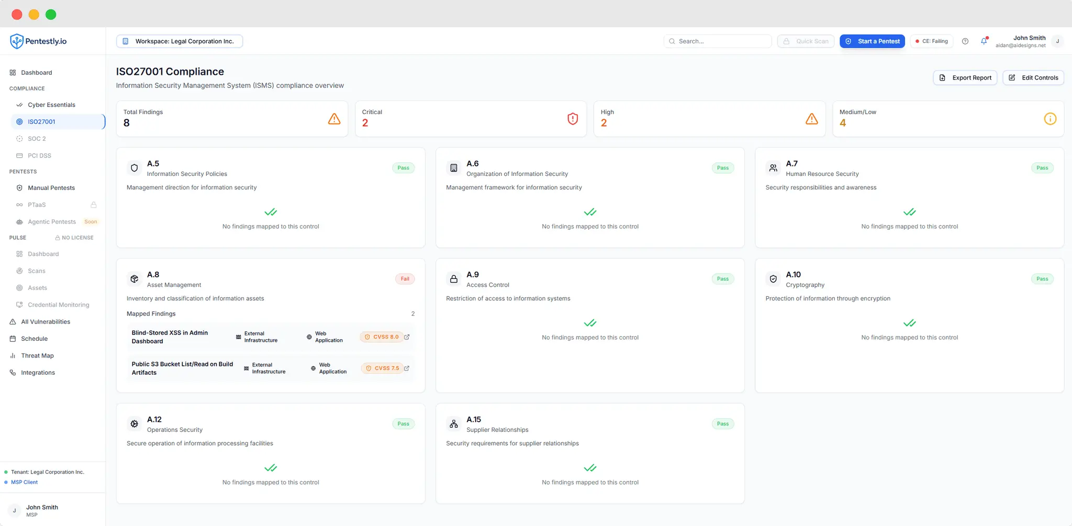1072x526 pixels.
Task: Click the NO LICENSE label beside Pulse
Action: click(74, 238)
